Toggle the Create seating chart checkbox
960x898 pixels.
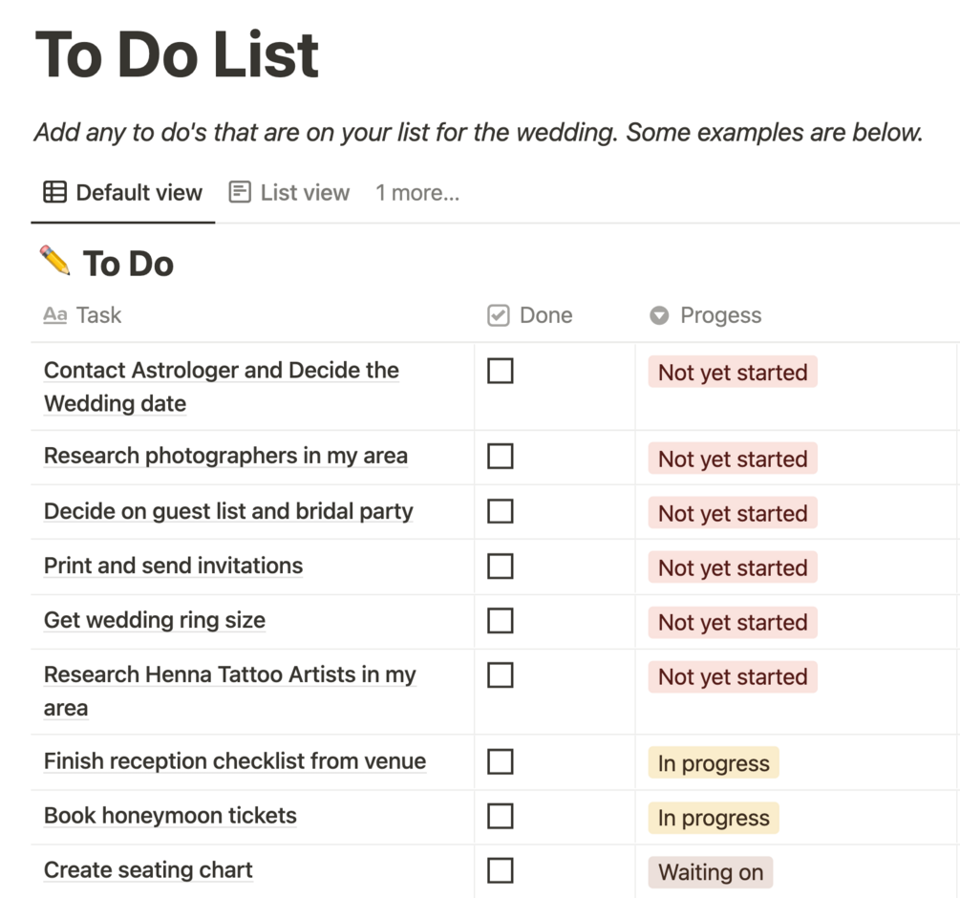coord(501,870)
